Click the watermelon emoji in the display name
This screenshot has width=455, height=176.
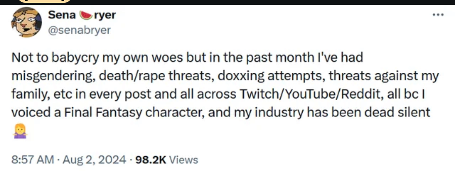[x=85, y=15]
